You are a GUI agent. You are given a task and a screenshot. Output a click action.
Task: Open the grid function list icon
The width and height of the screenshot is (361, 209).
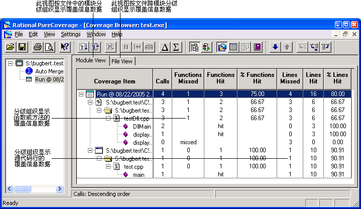[x=233, y=47]
